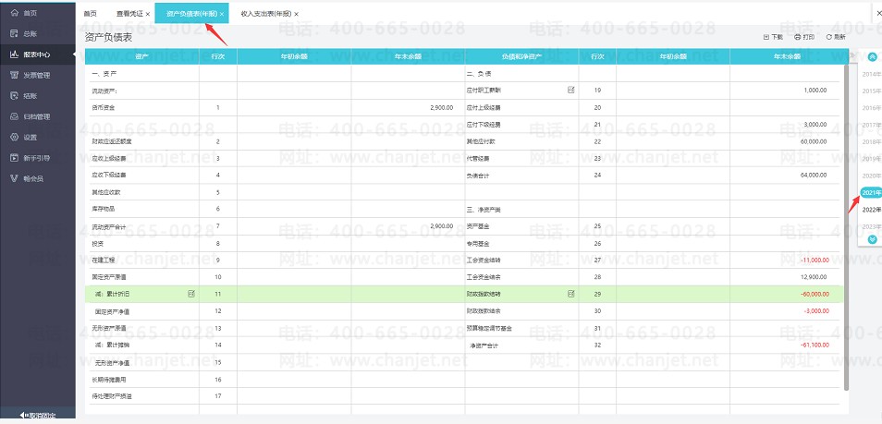Click the formula edit icon beside 减:累计折旧
Image resolution: width=882 pixels, height=424 pixels.
[191, 294]
